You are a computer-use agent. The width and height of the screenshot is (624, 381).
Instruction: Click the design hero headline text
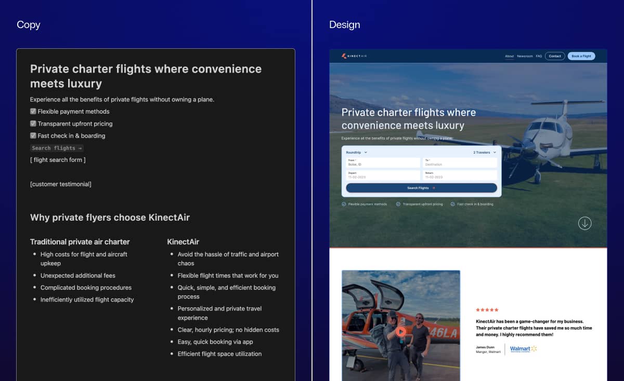tap(409, 119)
